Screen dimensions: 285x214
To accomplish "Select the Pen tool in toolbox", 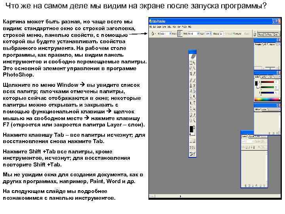I will tap(191, 109).
